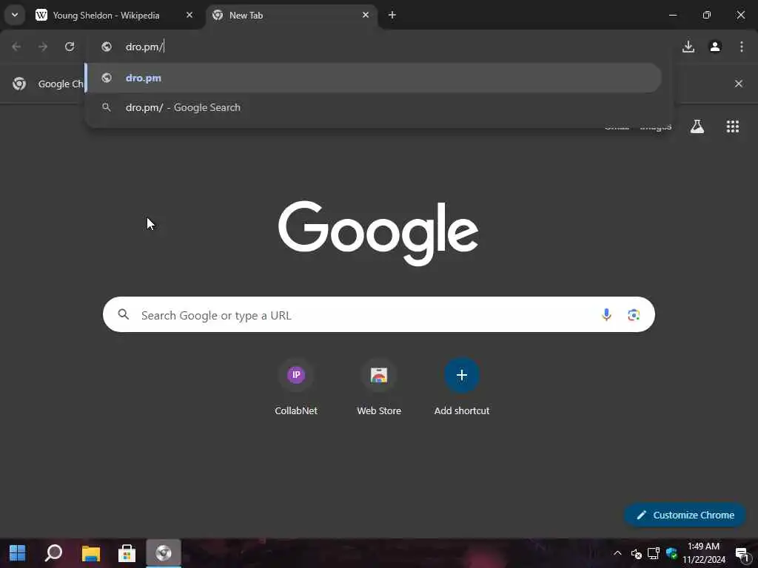Select the dro.pm URL suggestion

(373, 78)
